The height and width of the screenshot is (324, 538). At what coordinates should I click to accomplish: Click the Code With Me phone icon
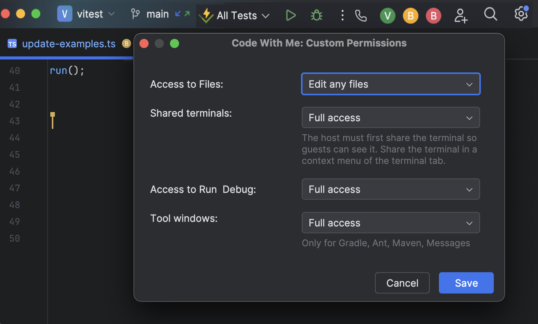click(360, 15)
